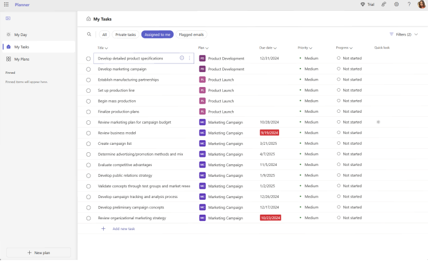Click the New plan button
Screen dimensions: 428x261
pyautogui.click(x=38, y=252)
